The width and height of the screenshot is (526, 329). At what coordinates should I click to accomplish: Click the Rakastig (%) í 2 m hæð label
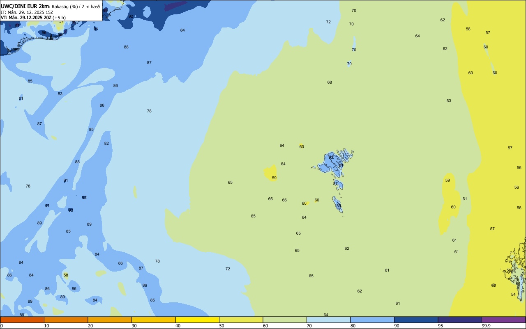pos(76,6)
